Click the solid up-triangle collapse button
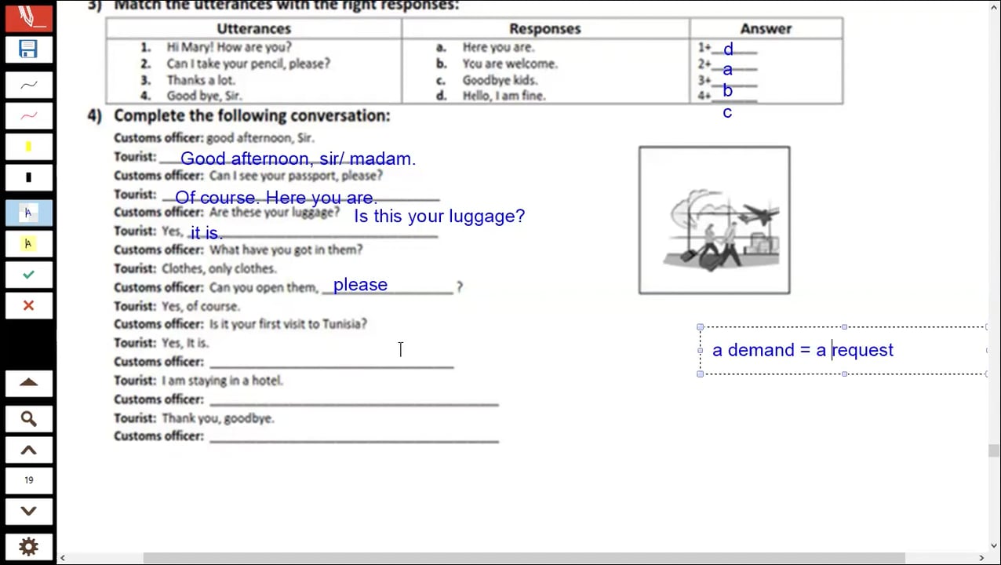This screenshot has width=1001, height=565. 28,382
